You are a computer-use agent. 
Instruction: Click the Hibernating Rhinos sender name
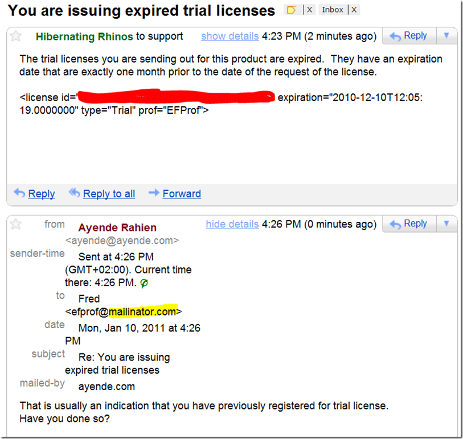click(84, 37)
